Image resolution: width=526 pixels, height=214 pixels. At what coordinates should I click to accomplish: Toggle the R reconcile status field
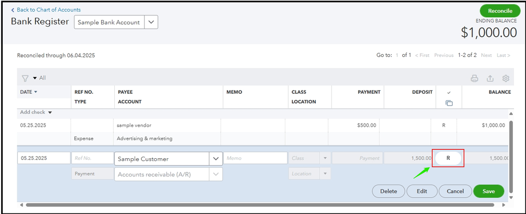448,158
